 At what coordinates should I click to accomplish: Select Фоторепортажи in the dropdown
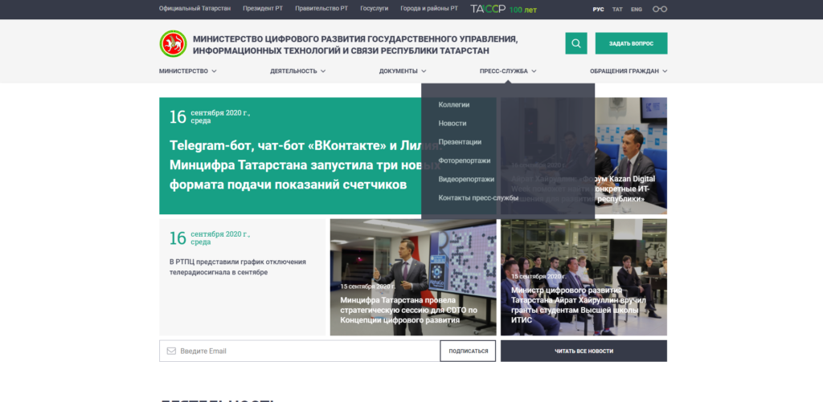465,160
